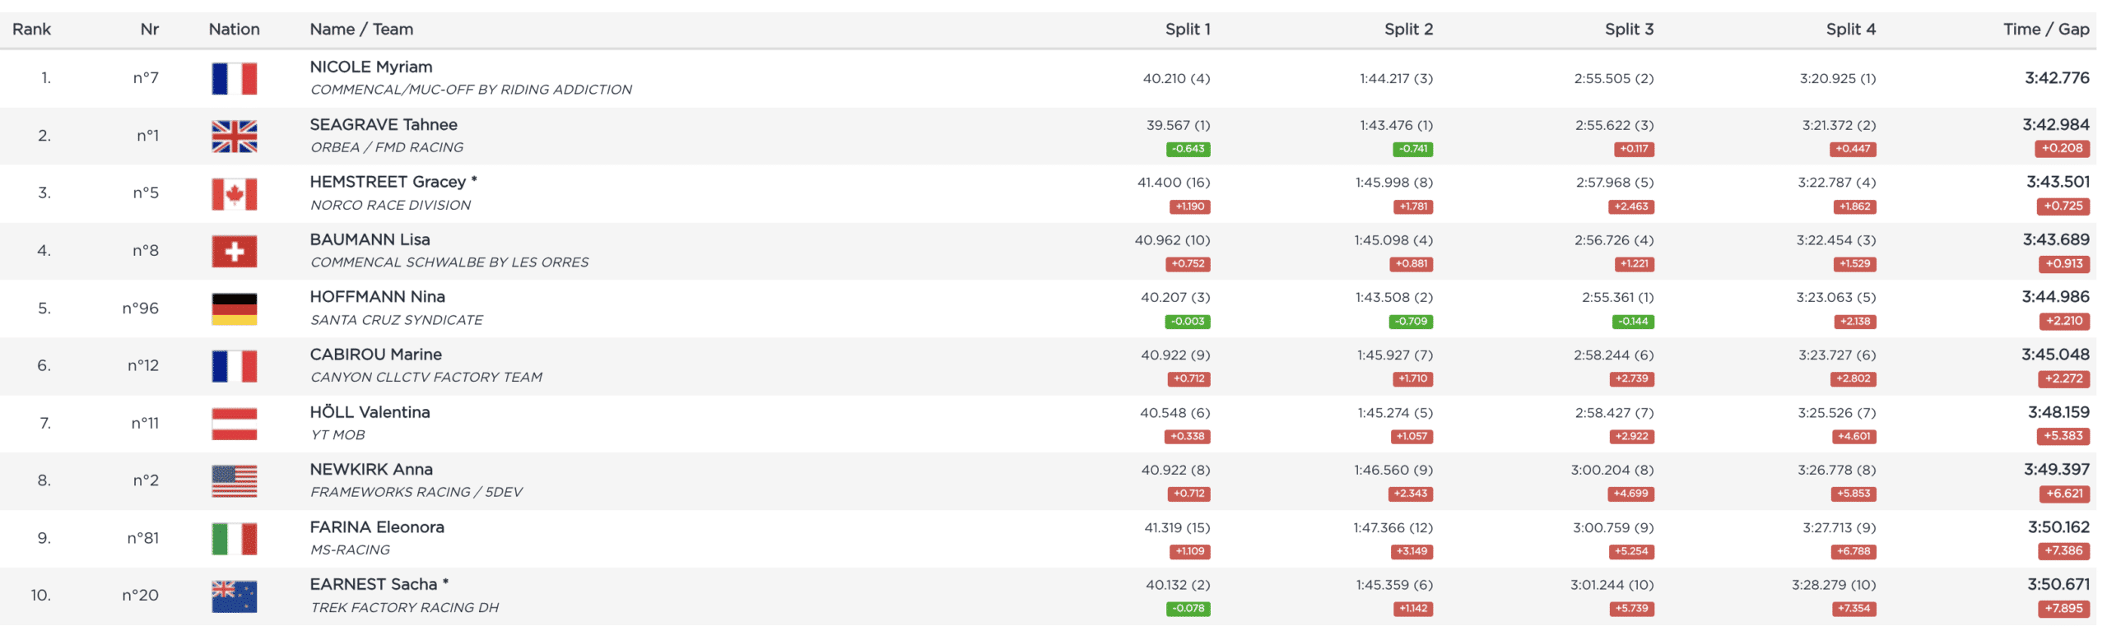Click the Italian flag for FARINA Eleonora

pos(234,539)
